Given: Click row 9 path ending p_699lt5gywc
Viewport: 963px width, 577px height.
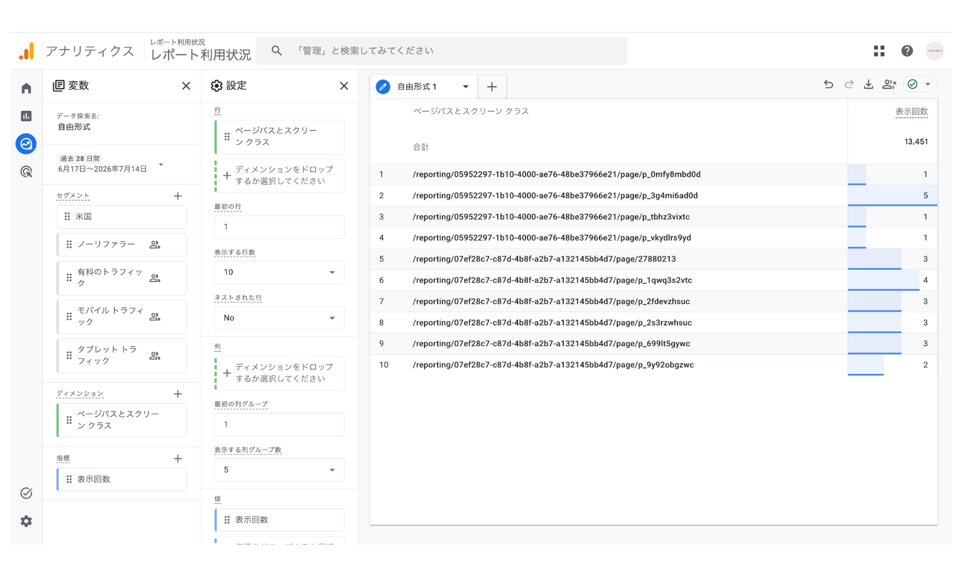Looking at the screenshot, I should 551,344.
